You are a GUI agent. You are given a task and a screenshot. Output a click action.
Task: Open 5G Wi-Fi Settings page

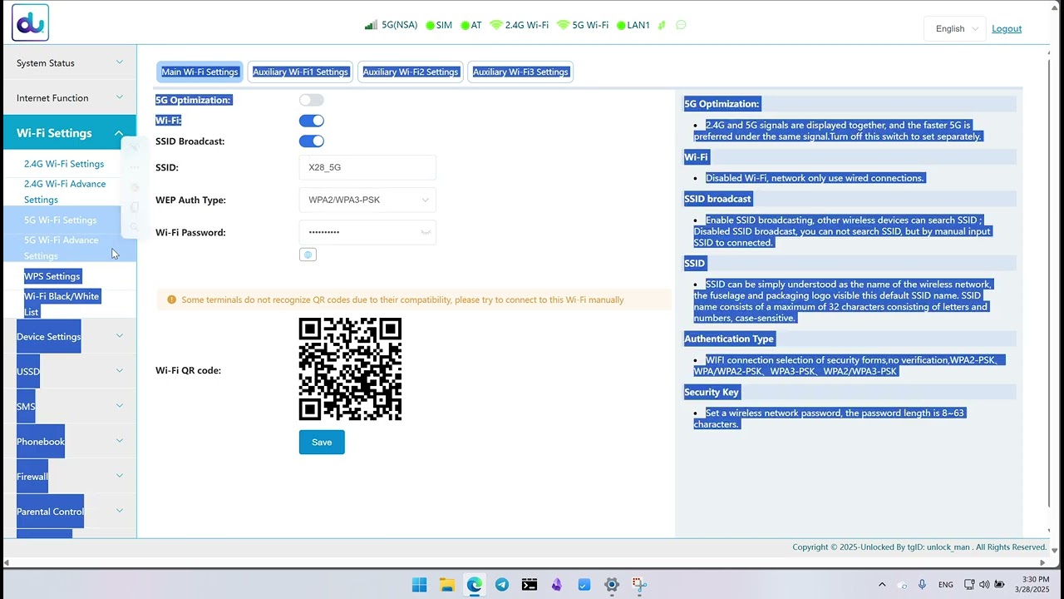(60, 220)
